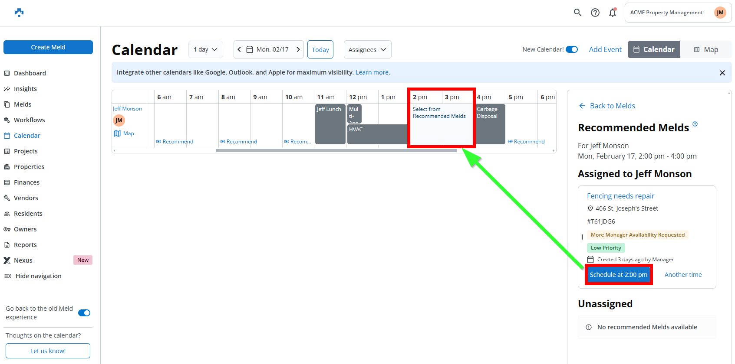Screen dimensions: 735x364
Task: Go to previous day arrow
Action: 239,49
